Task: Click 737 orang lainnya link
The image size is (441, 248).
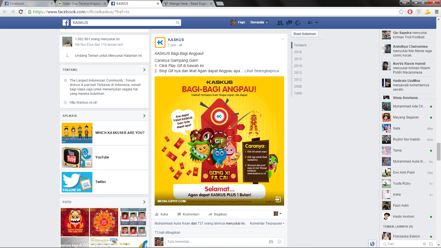Action: tap(211, 223)
